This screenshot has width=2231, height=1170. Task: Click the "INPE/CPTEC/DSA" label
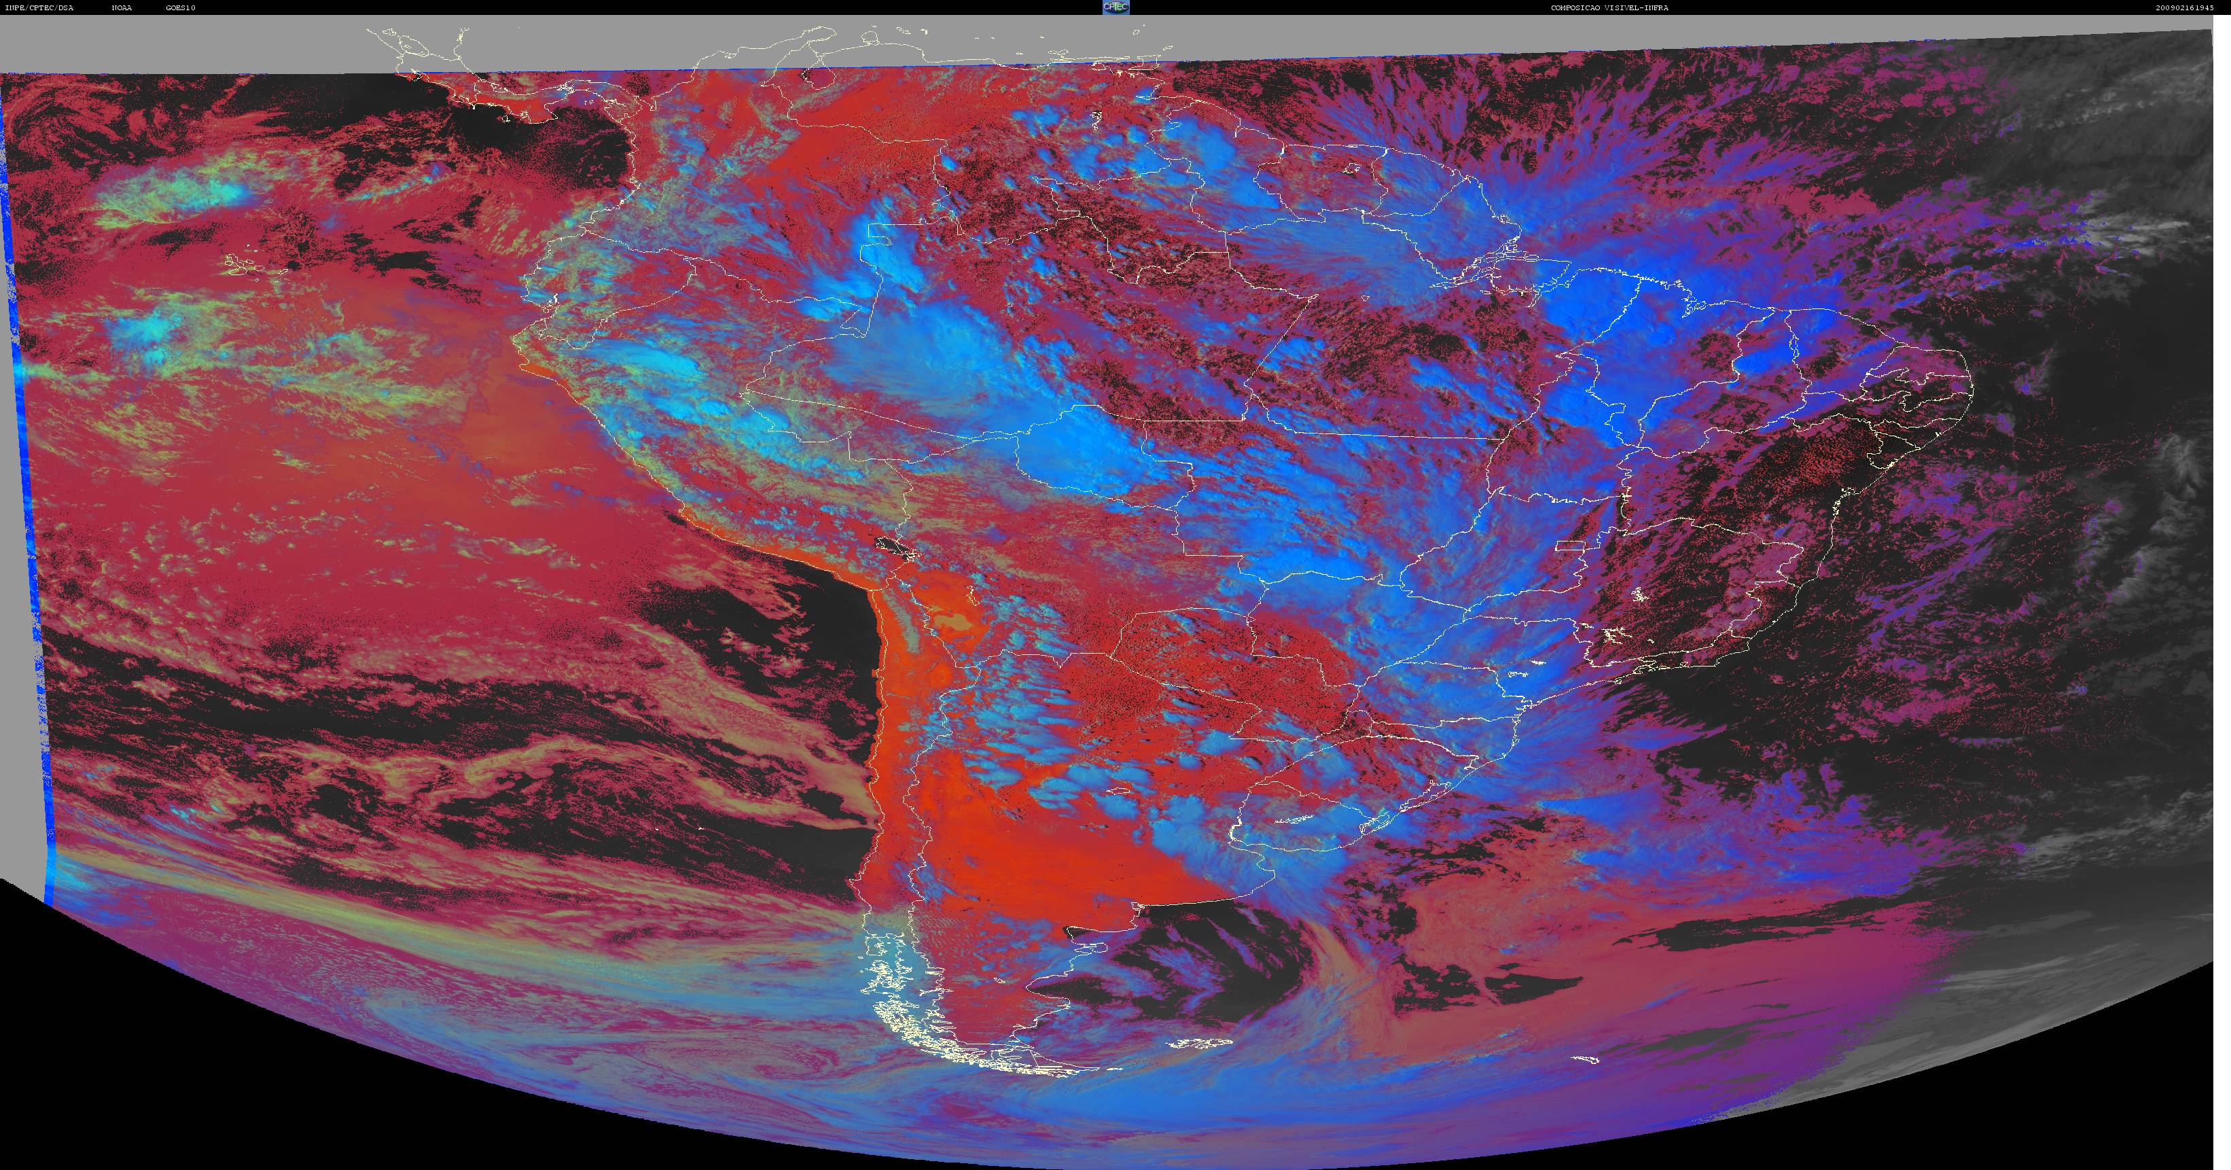point(39,7)
